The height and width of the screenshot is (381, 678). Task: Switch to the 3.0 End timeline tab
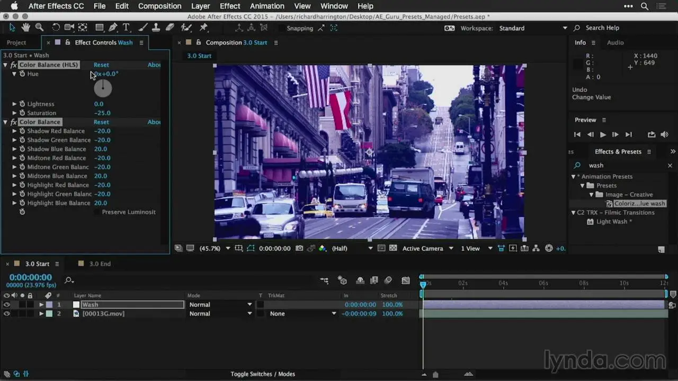[x=100, y=264]
